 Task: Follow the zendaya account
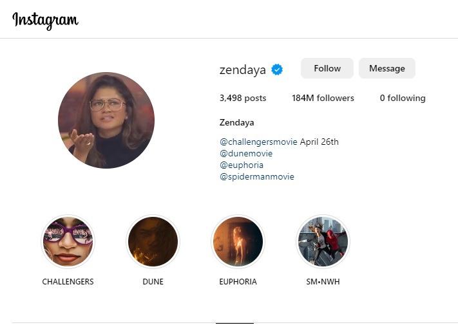coord(327,68)
